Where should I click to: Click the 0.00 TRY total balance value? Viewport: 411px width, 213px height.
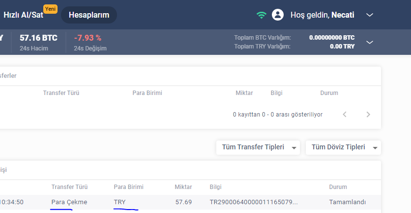coord(342,47)
